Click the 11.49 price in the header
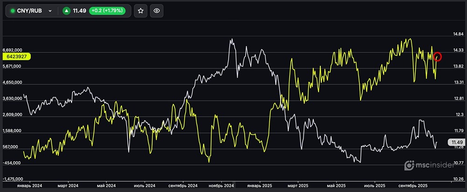The height and width of the screenshot is (192, 467). click(79, 11)
